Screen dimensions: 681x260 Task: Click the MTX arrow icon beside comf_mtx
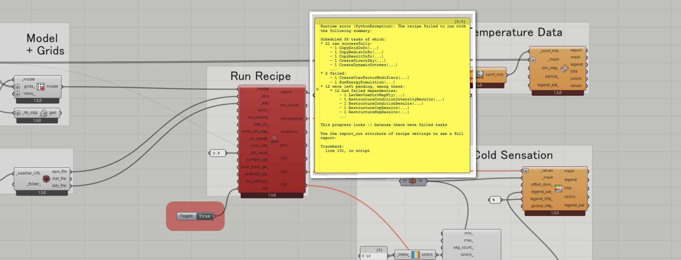click(480, 75)
